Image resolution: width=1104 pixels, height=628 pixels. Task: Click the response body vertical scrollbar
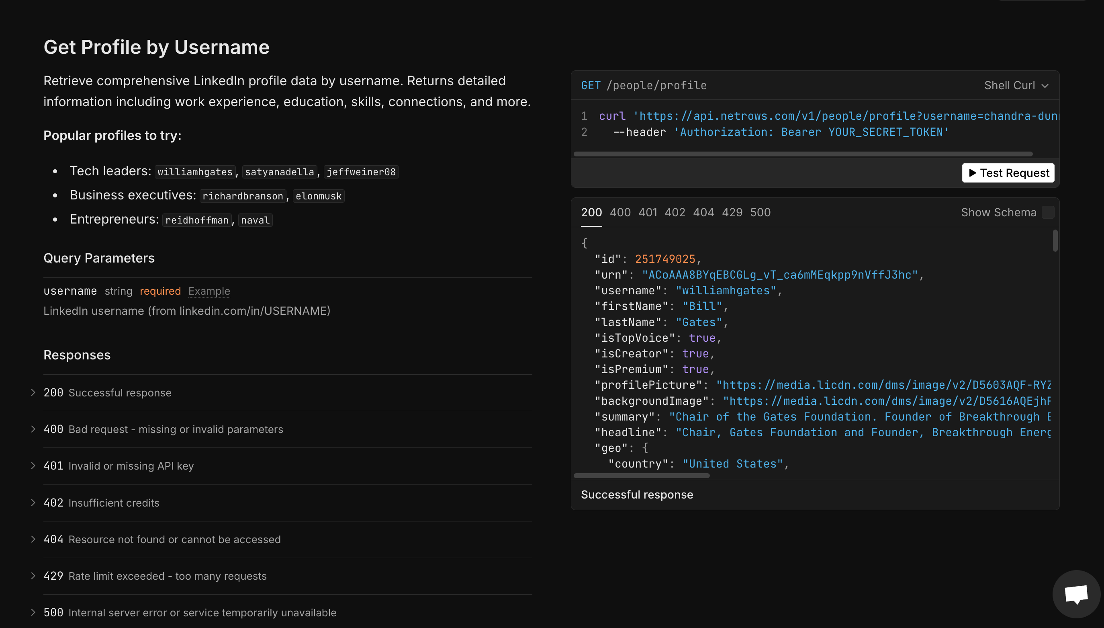point(1055,246)
